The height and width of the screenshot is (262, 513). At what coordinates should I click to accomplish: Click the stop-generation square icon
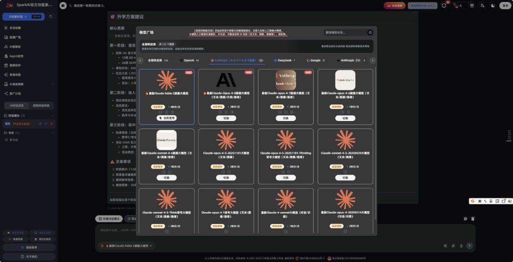click(x=63, y=5)
